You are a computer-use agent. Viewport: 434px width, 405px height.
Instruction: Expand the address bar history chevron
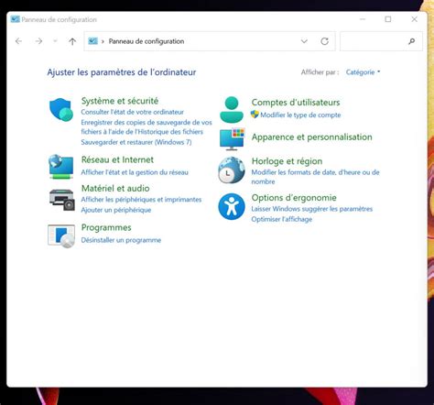[304, 41]
